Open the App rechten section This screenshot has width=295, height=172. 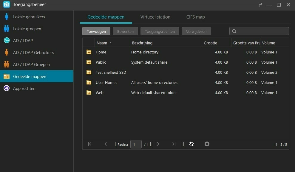[36, 88]
